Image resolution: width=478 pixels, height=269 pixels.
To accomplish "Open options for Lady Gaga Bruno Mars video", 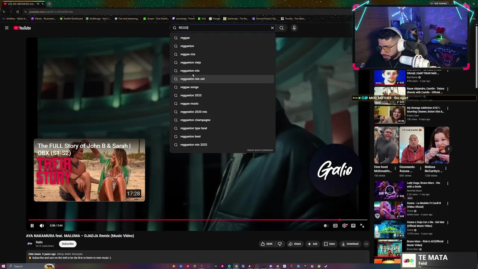I will coord(448,183).
